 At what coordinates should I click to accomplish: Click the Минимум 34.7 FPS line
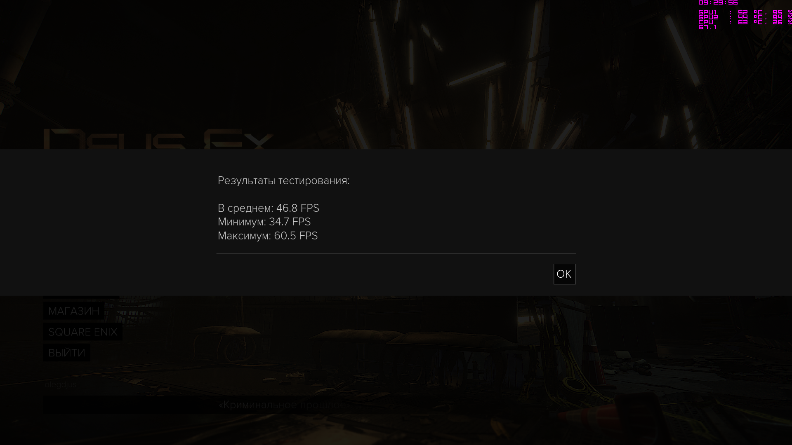point(264,222)
